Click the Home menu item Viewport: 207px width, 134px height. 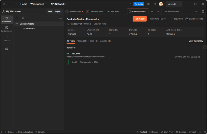24,4
